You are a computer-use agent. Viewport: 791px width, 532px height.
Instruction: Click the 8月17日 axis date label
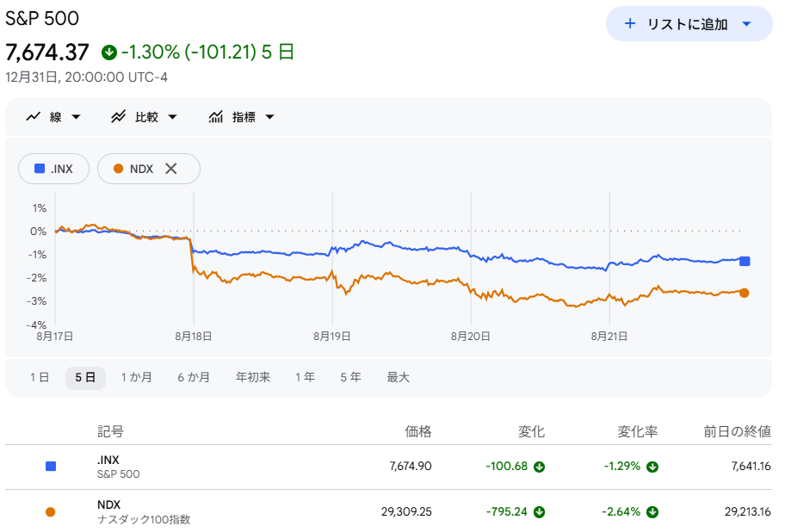pyautogui.click(x=54, y=337)
